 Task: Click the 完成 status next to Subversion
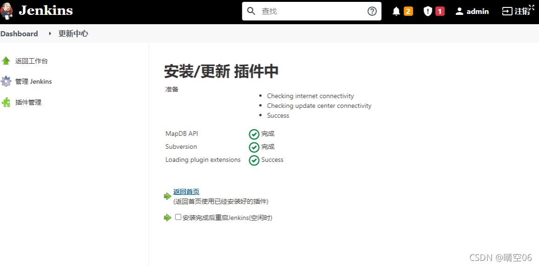(268, 147)
